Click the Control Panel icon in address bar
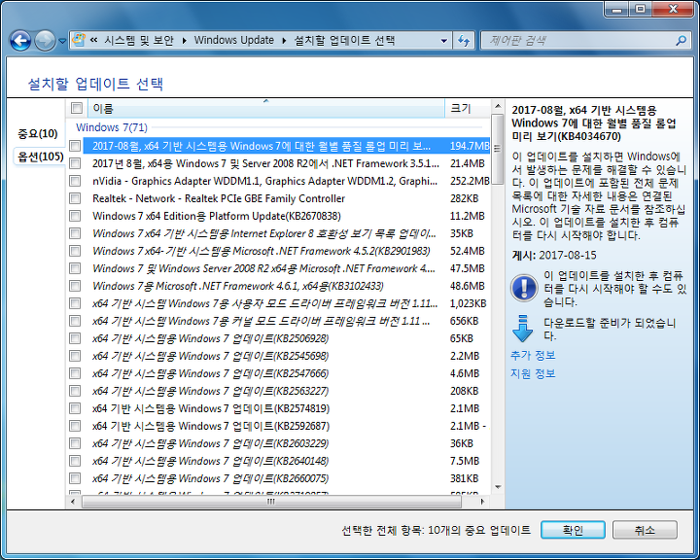Image resolution: width=700 pixels, height=560 pixels. [79, 40]
